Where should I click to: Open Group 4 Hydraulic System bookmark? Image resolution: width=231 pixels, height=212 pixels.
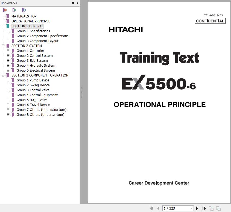[36, 66]
